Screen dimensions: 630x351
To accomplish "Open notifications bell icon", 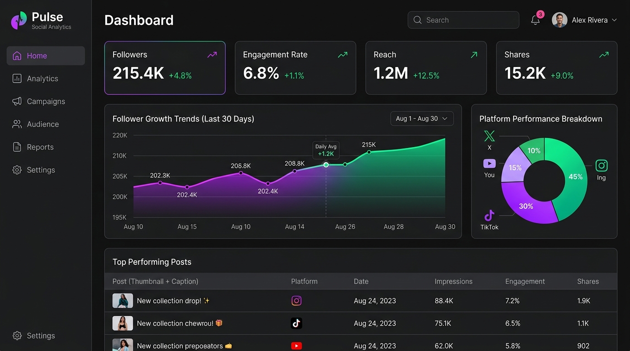I will click(535, 20).
